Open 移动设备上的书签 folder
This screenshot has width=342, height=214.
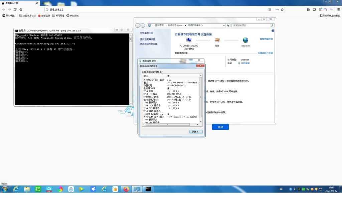click(330, 15)
